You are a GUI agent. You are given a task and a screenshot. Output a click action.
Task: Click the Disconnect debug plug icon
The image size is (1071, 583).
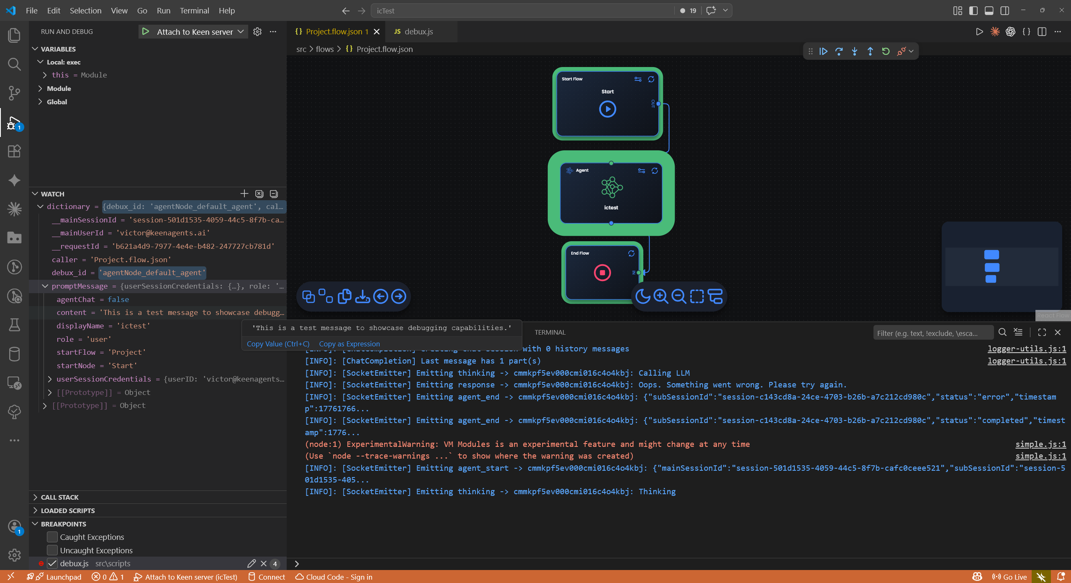(901, 51)
